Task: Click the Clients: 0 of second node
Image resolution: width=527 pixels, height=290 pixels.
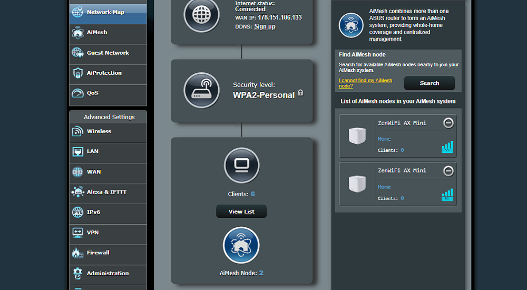Action: click(391, 198)
